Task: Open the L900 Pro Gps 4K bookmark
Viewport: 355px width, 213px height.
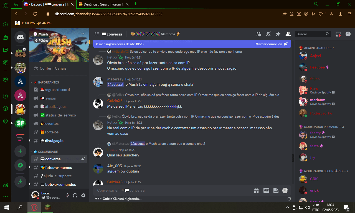Action: 34,23
